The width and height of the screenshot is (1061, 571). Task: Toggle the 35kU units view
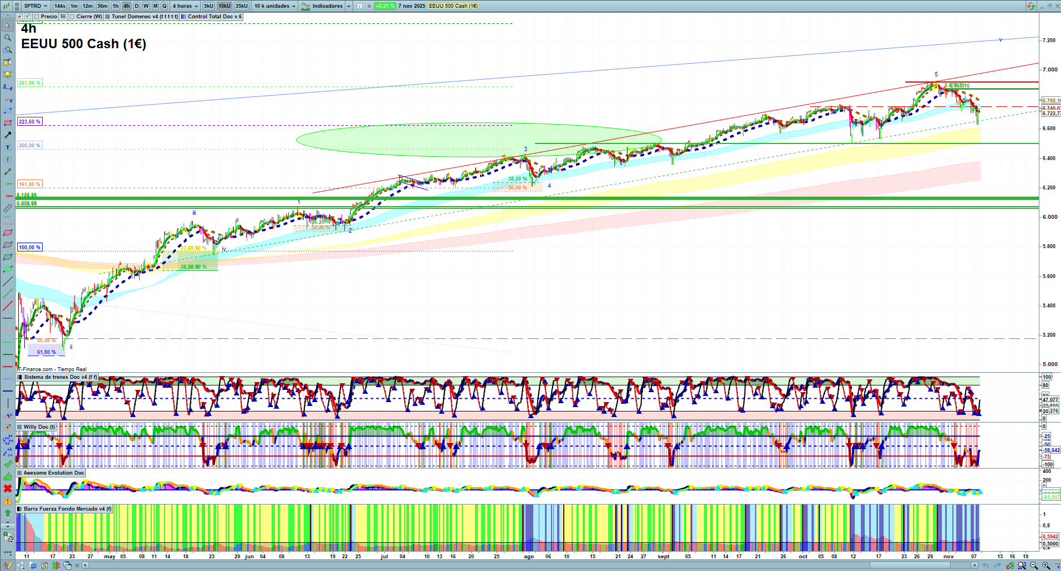242,6
